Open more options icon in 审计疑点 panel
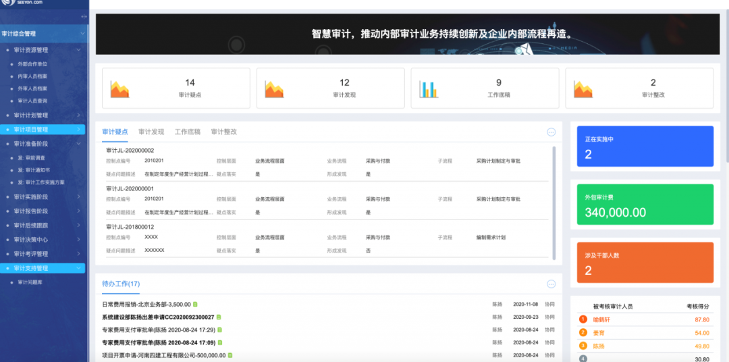Image resolution: width=729 pixels, height=362 pixels. pyautogui.click(x=551, y=132)
